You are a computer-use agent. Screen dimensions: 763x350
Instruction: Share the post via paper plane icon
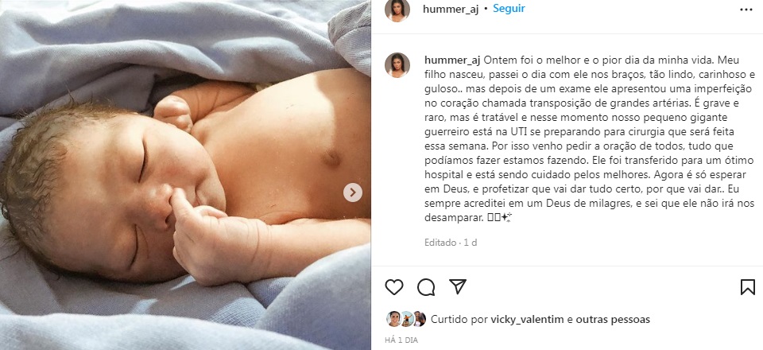point(458,286)
